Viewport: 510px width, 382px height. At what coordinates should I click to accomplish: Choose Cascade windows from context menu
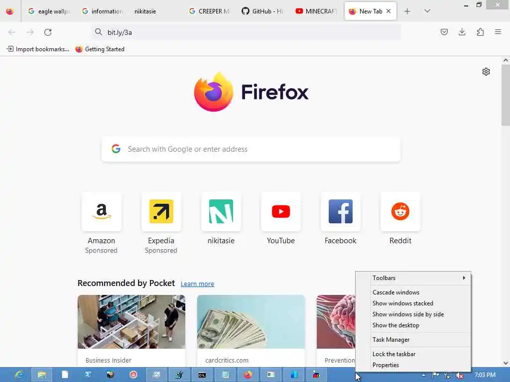pos(413,292)
